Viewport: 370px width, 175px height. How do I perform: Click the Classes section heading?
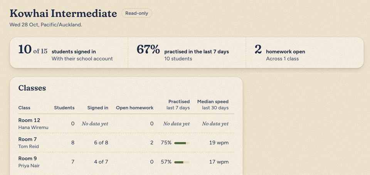click(32, 88)
